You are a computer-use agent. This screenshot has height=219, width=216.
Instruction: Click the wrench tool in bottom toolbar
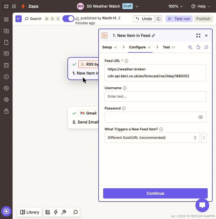[64, 212]
